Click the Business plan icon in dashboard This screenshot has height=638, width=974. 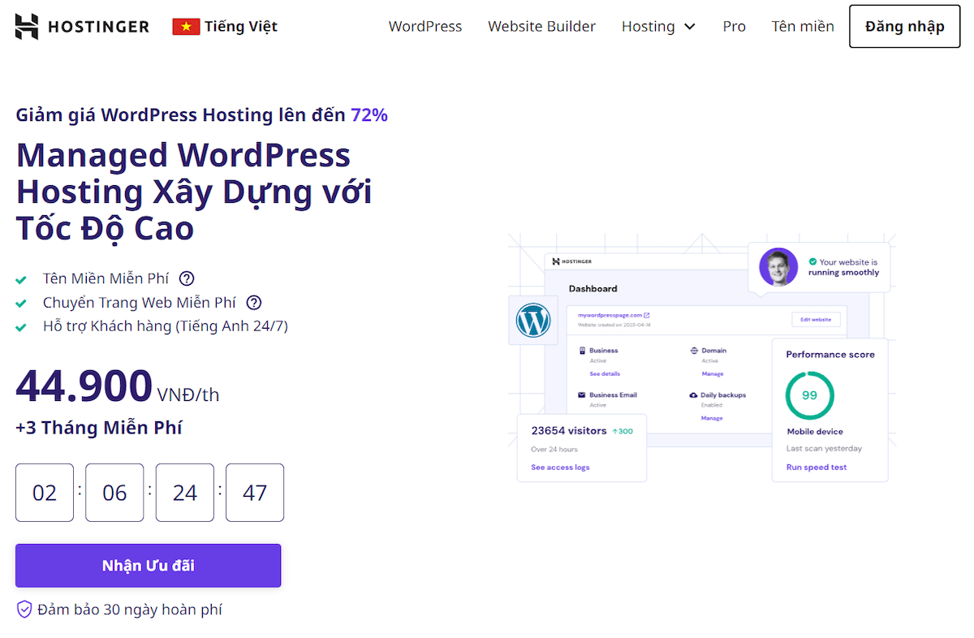[582, 351]
